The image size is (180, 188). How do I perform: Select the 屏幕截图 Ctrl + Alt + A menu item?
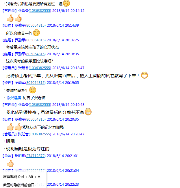pos(22,177)
